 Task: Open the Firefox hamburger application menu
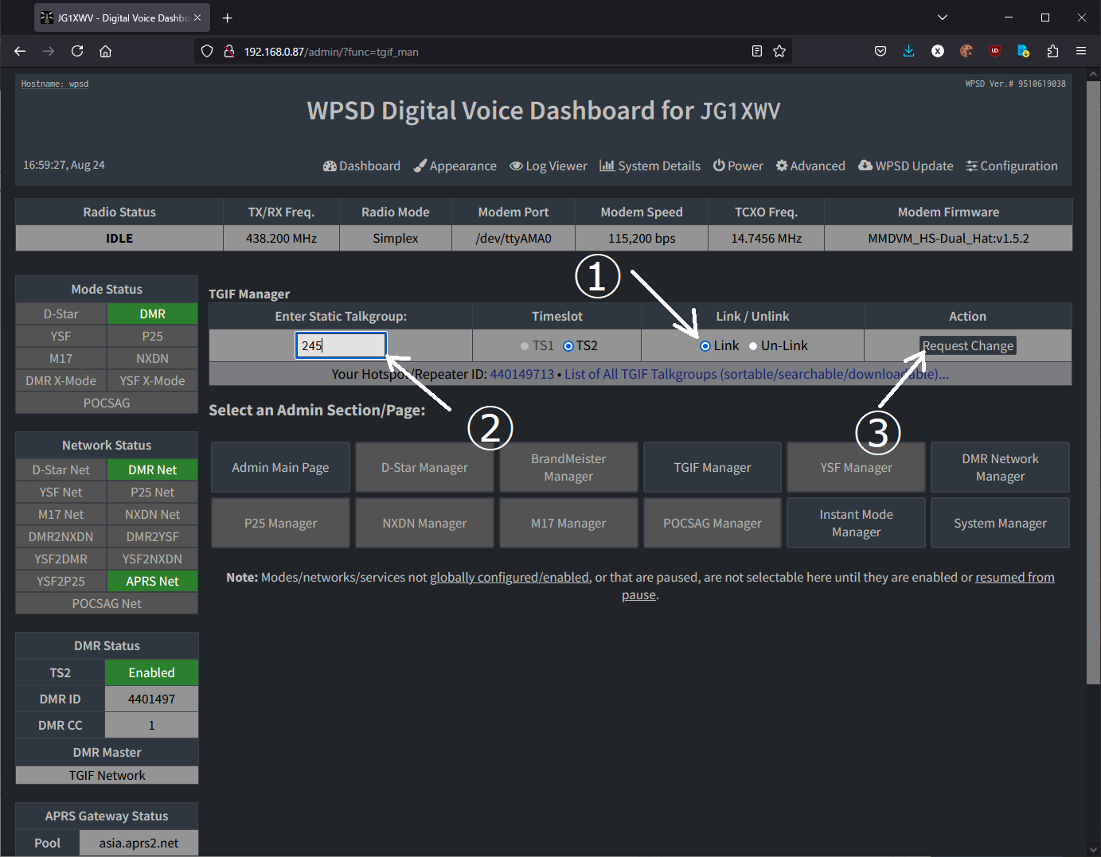coord(1081,51)
